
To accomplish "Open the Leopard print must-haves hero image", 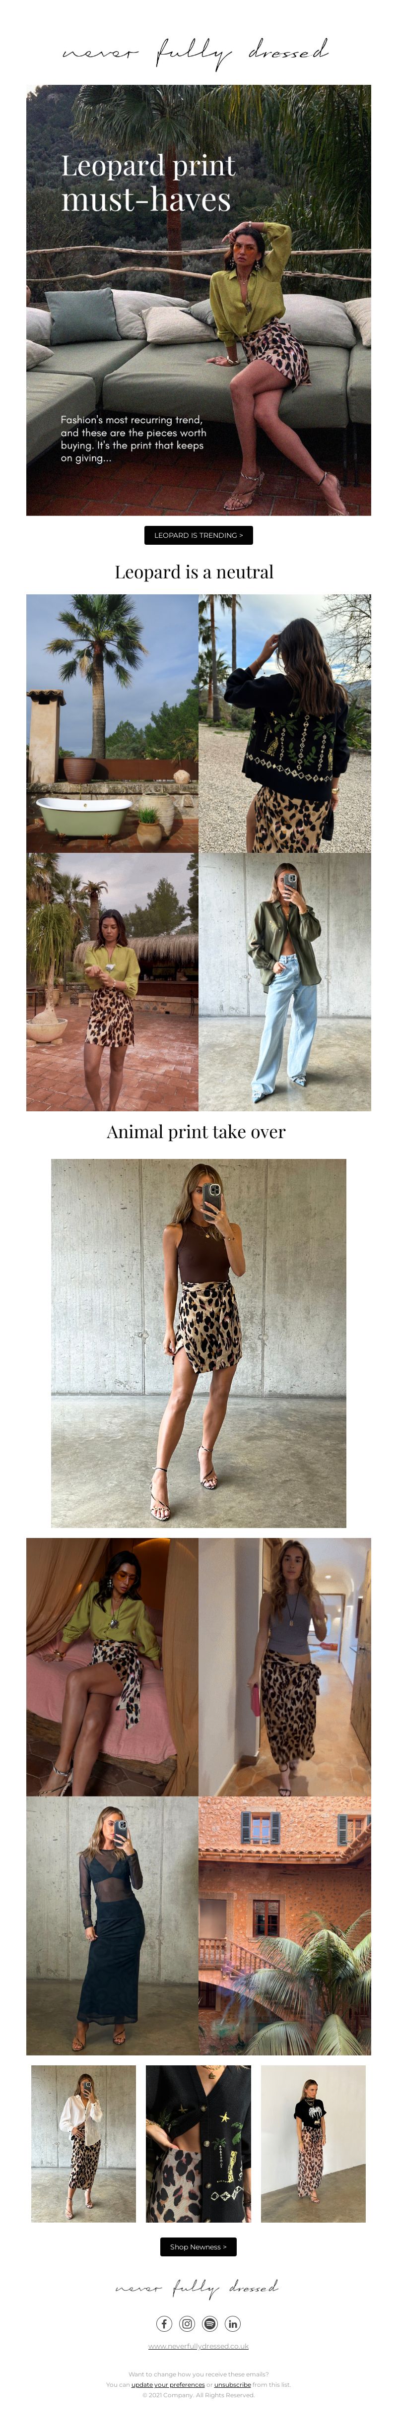I will (198, 300).
